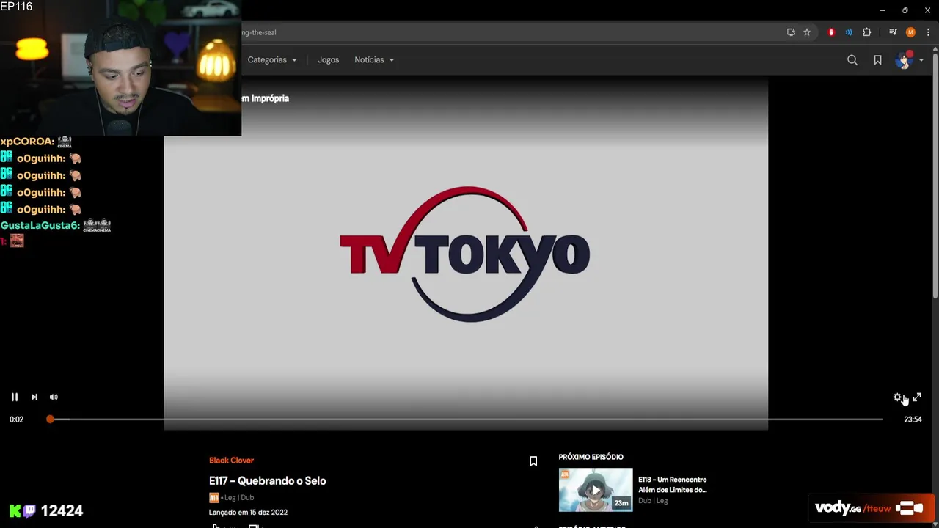Click the 23:54 duration label
The height and width of the screenshot is (528, 939).
tap(913, 419)
